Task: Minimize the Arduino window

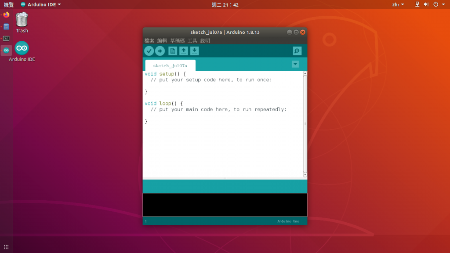Action: pos(289,32)
